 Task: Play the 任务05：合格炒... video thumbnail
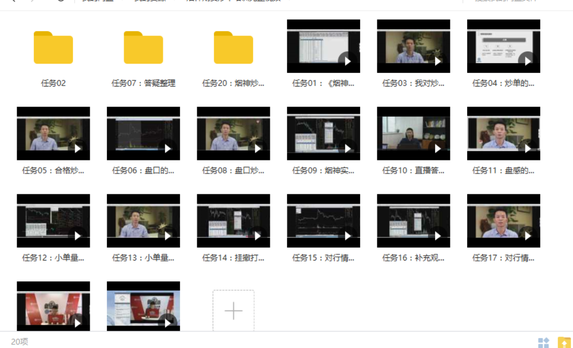click(53, 133)
